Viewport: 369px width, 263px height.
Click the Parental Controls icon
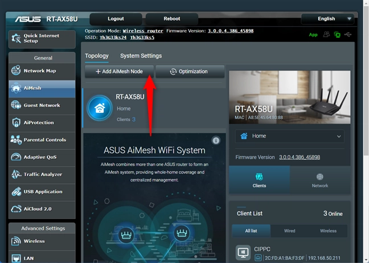[16, 139]
